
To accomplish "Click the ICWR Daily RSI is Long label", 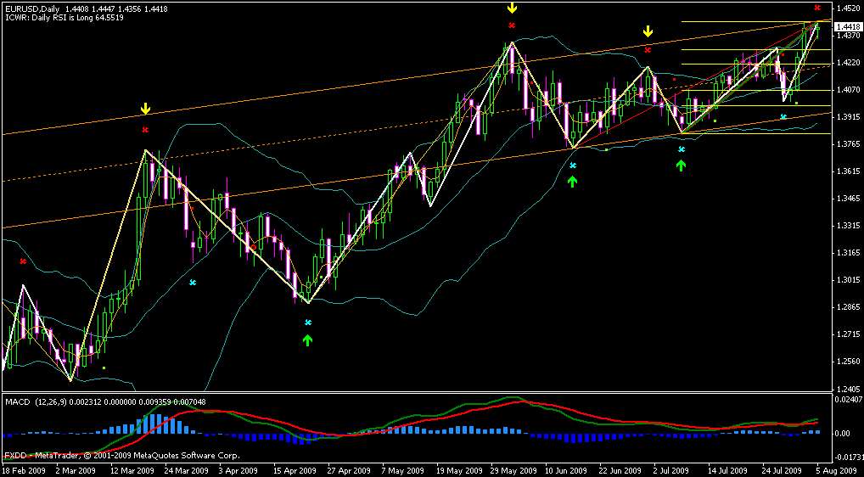I will [65, 18].
